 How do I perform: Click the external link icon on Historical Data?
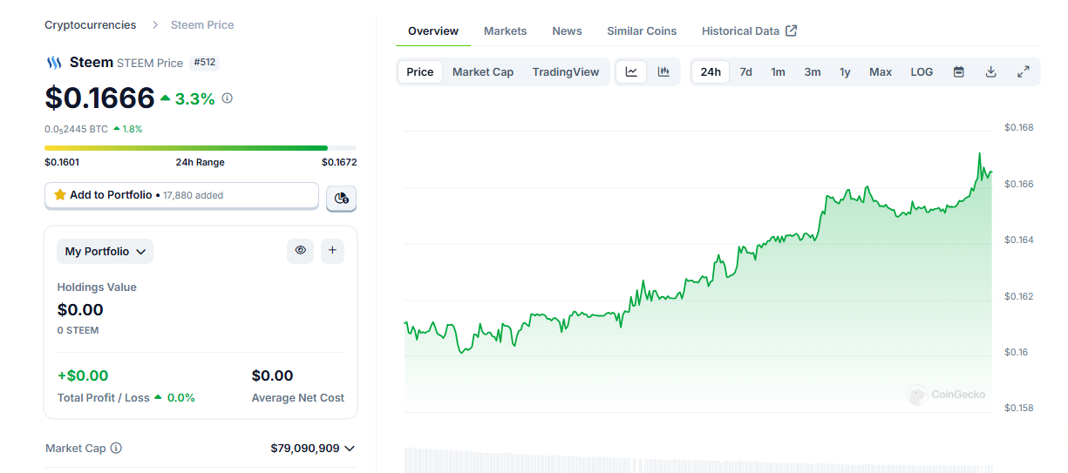[792, 30]
